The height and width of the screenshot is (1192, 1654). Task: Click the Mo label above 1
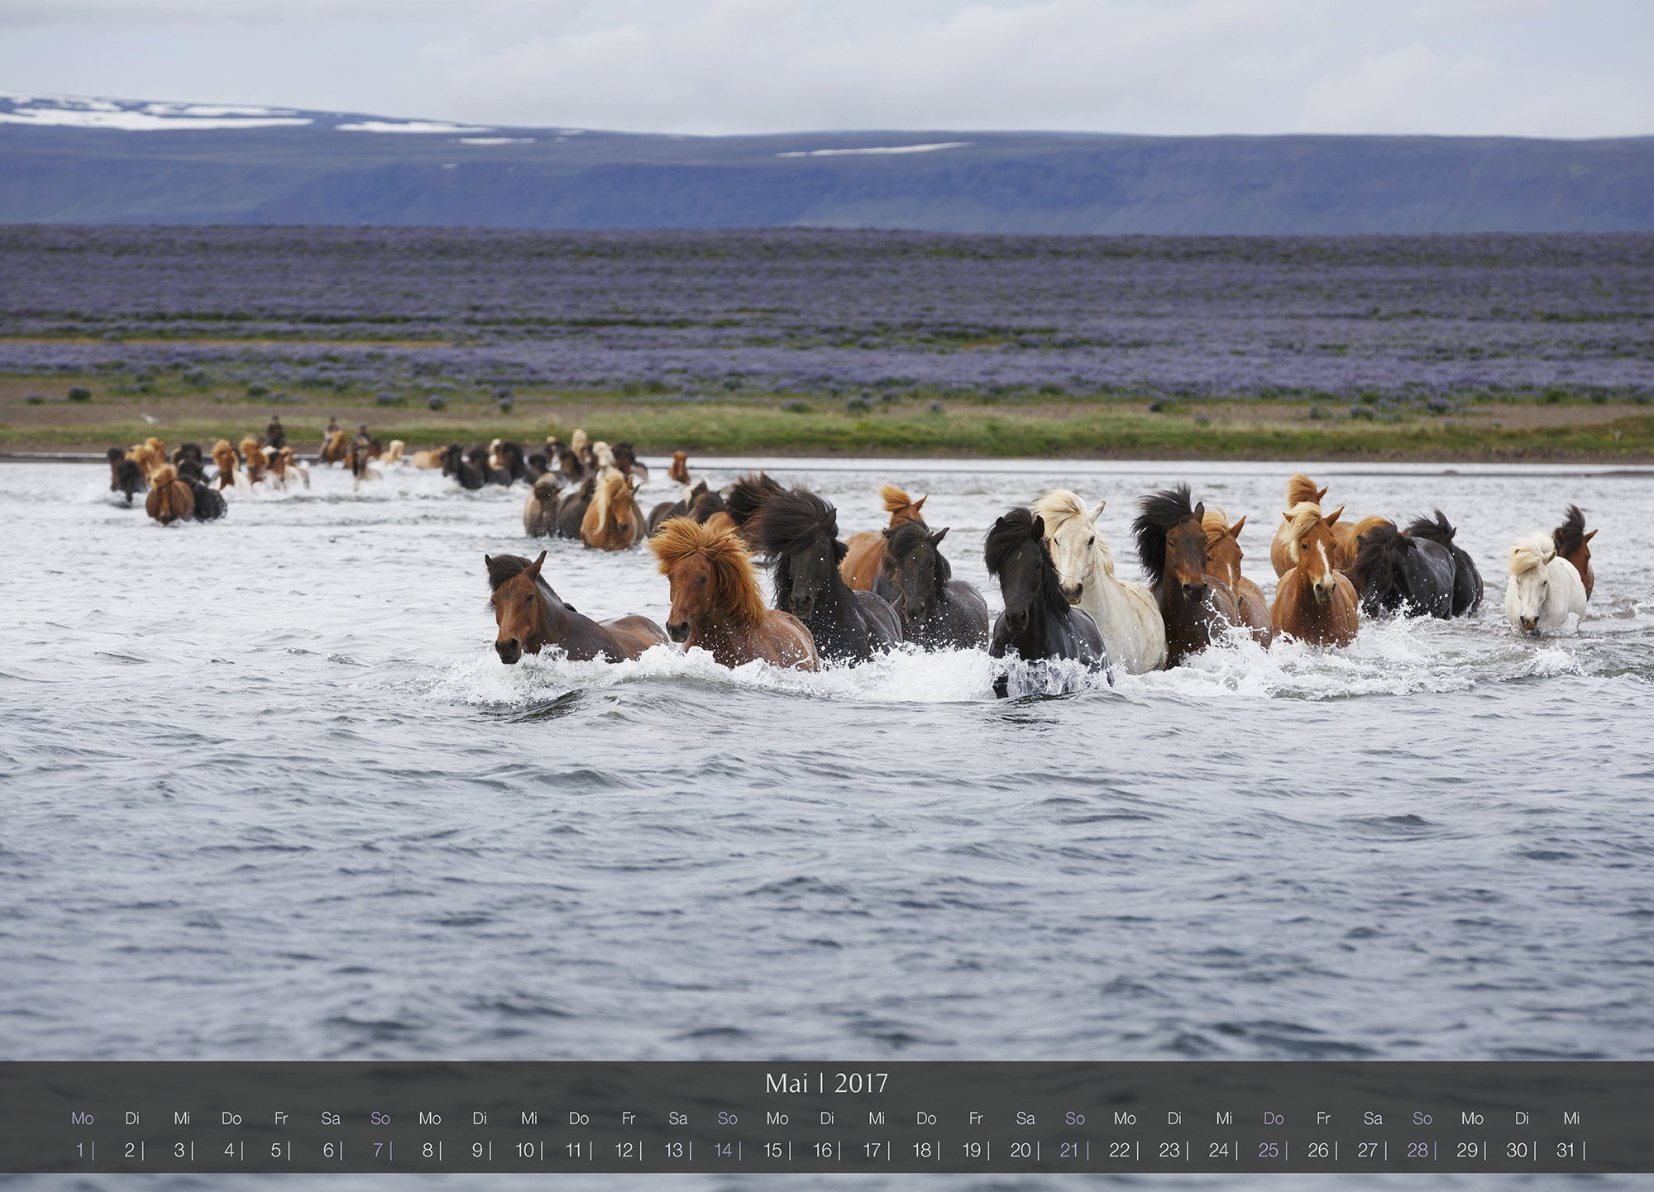pos(82,1118)
